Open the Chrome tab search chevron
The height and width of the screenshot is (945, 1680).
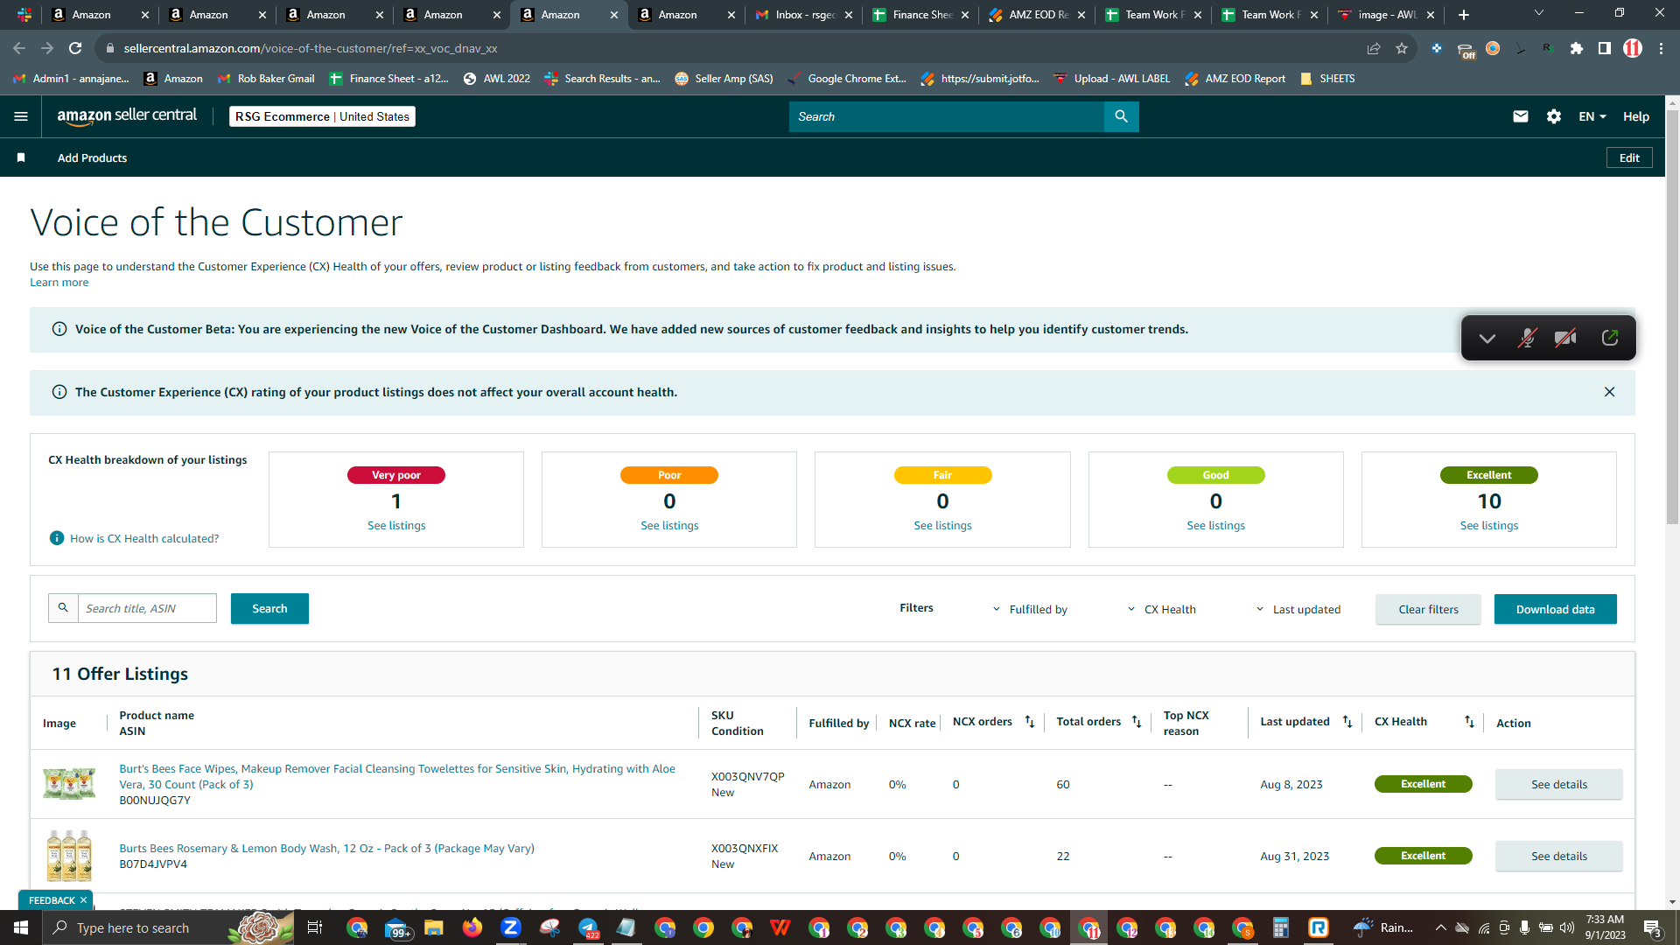click(1539, 14)
